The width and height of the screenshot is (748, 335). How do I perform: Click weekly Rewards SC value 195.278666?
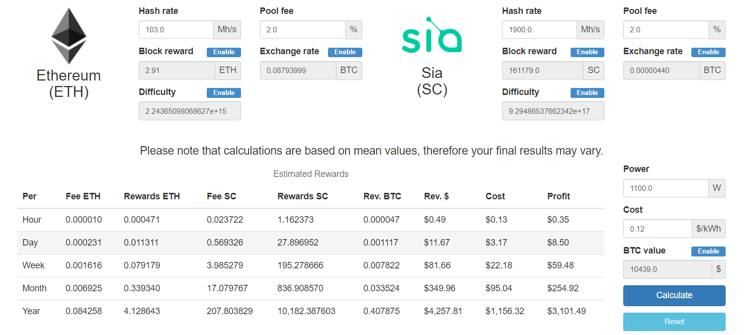pyautogui.click(x=300, y=265)
